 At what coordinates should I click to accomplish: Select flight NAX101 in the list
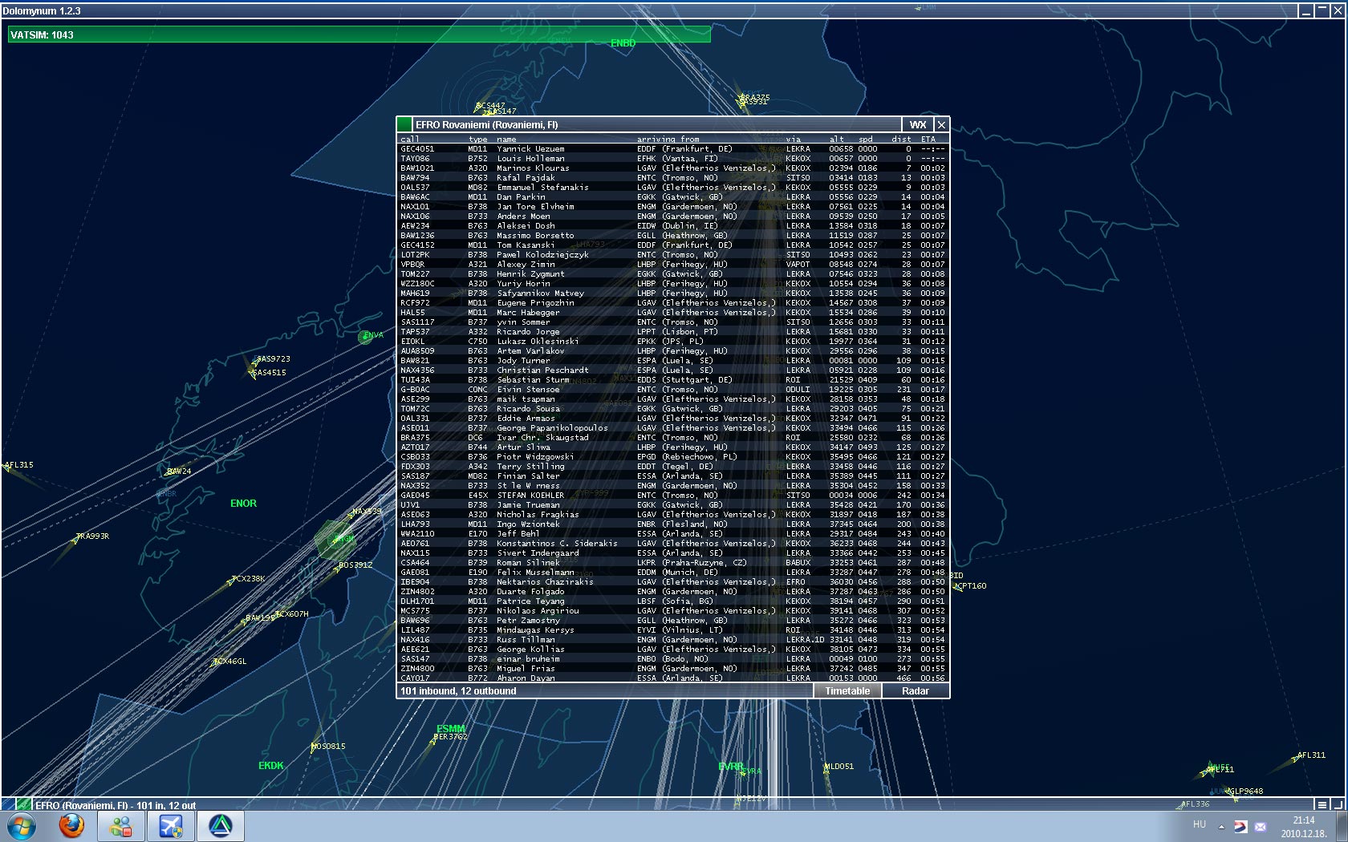click(x=673, y=207)
